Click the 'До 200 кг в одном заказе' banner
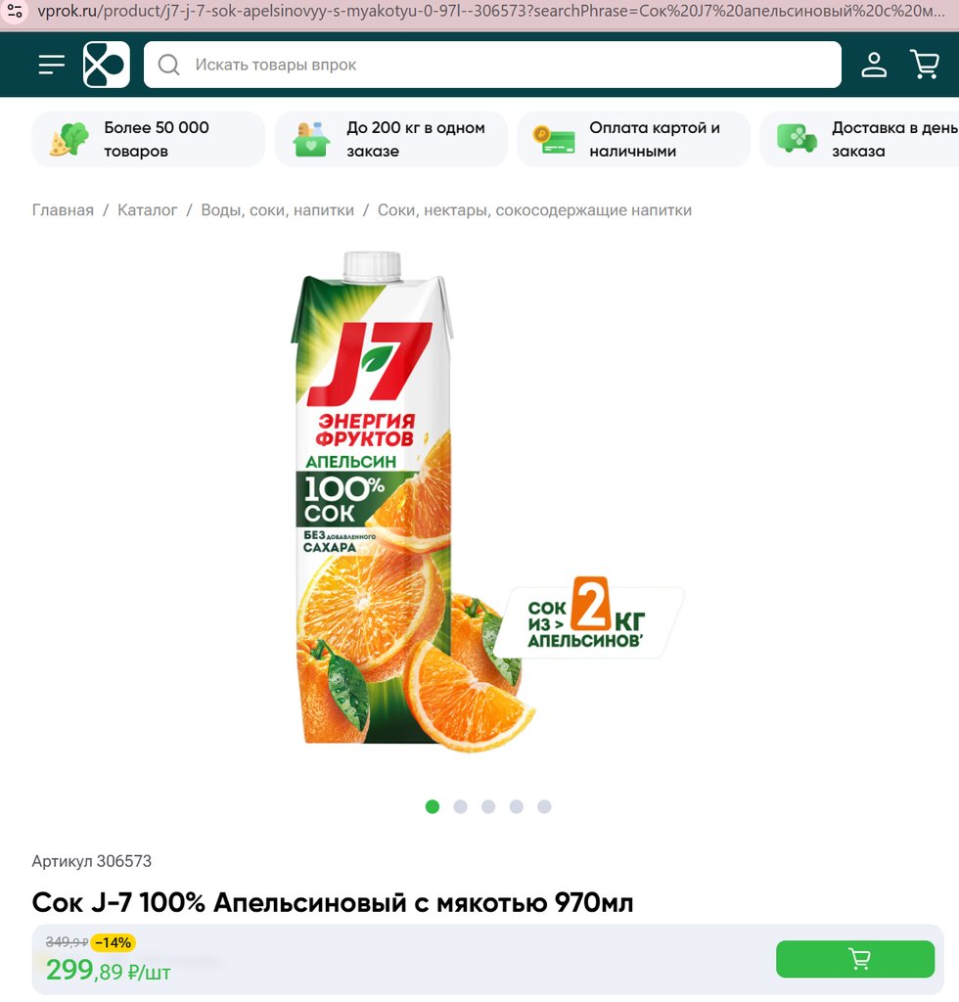959x1002 pixels. [391, 139]
